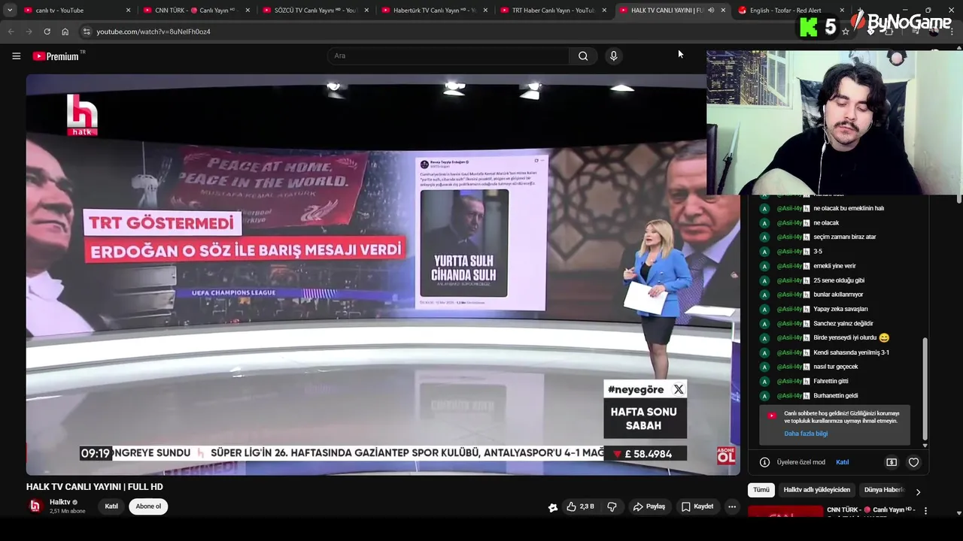Save video with Kaydet button

tap(697, 506)
